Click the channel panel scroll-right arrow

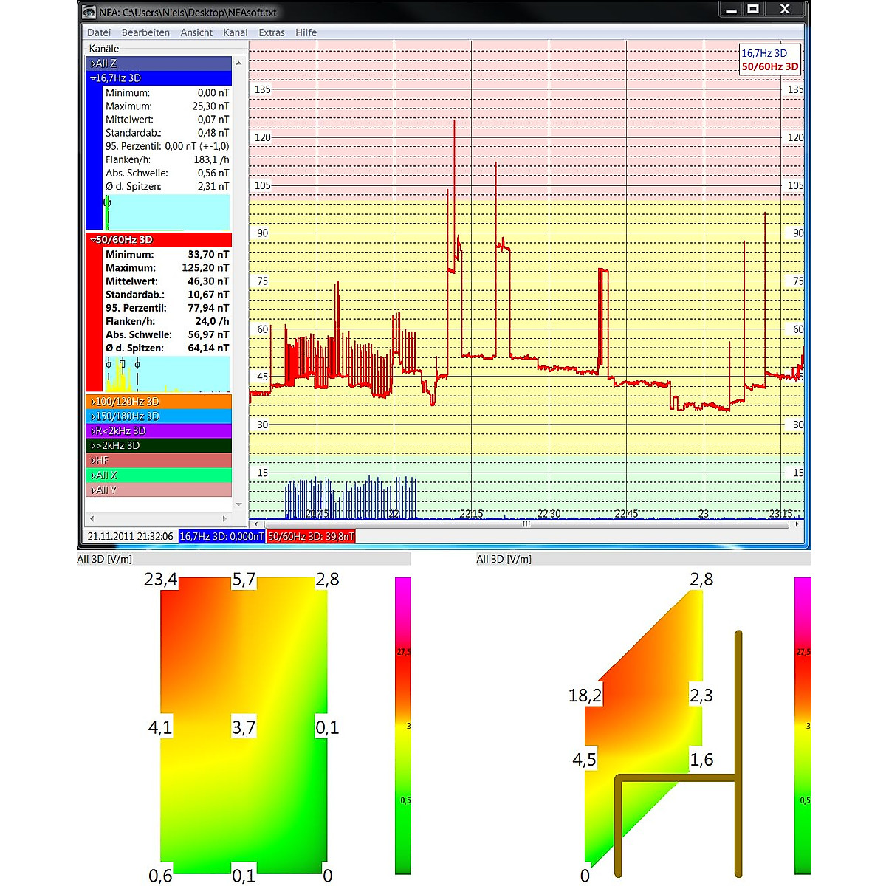point(224,518)
